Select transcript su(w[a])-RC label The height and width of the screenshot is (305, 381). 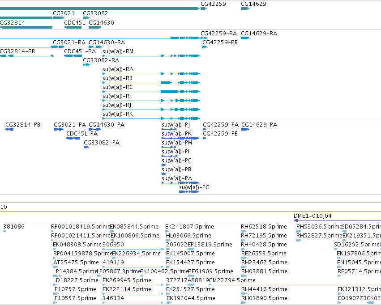[x=118, y=87]
